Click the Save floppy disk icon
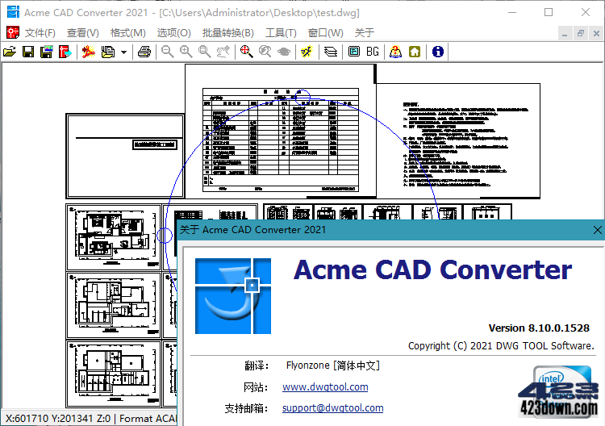The width and height of the screenshot is (605, 426). pos(28,52)
